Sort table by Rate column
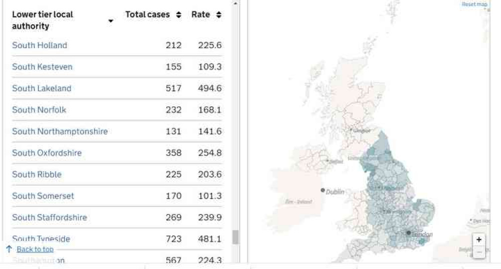The width and height of the screenshot is (501, 269). 218,15
